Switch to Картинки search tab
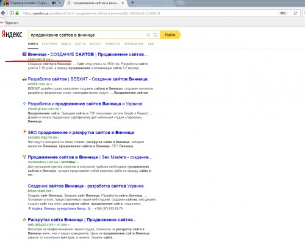305x243 pixels. (x=49, y=44)
